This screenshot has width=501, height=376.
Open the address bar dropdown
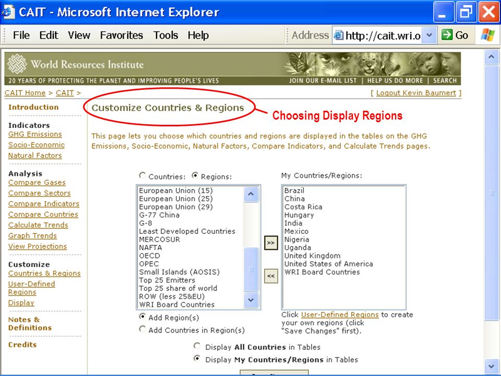click(x=430, y=35)
